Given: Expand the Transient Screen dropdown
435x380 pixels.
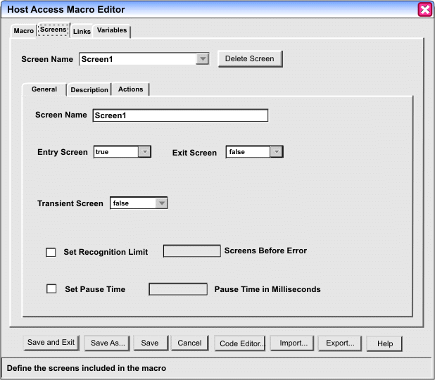Looking at the screenshot, I should click(139, 203).
